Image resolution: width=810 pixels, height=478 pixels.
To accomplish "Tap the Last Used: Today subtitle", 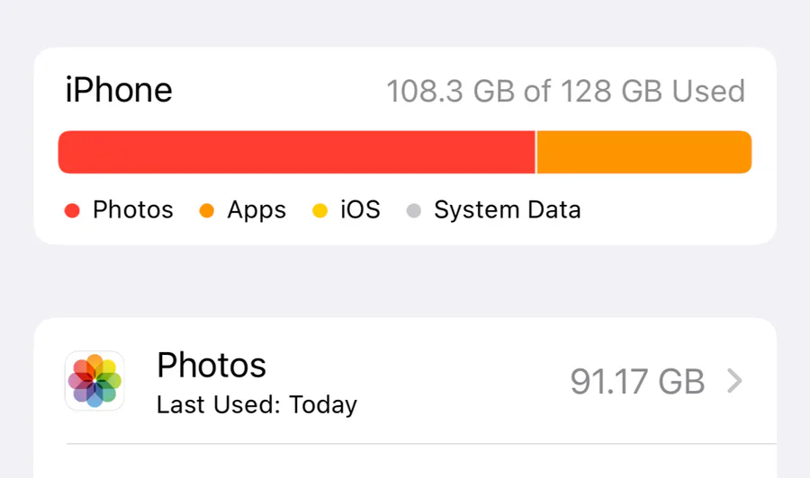I will pos(256,405).
